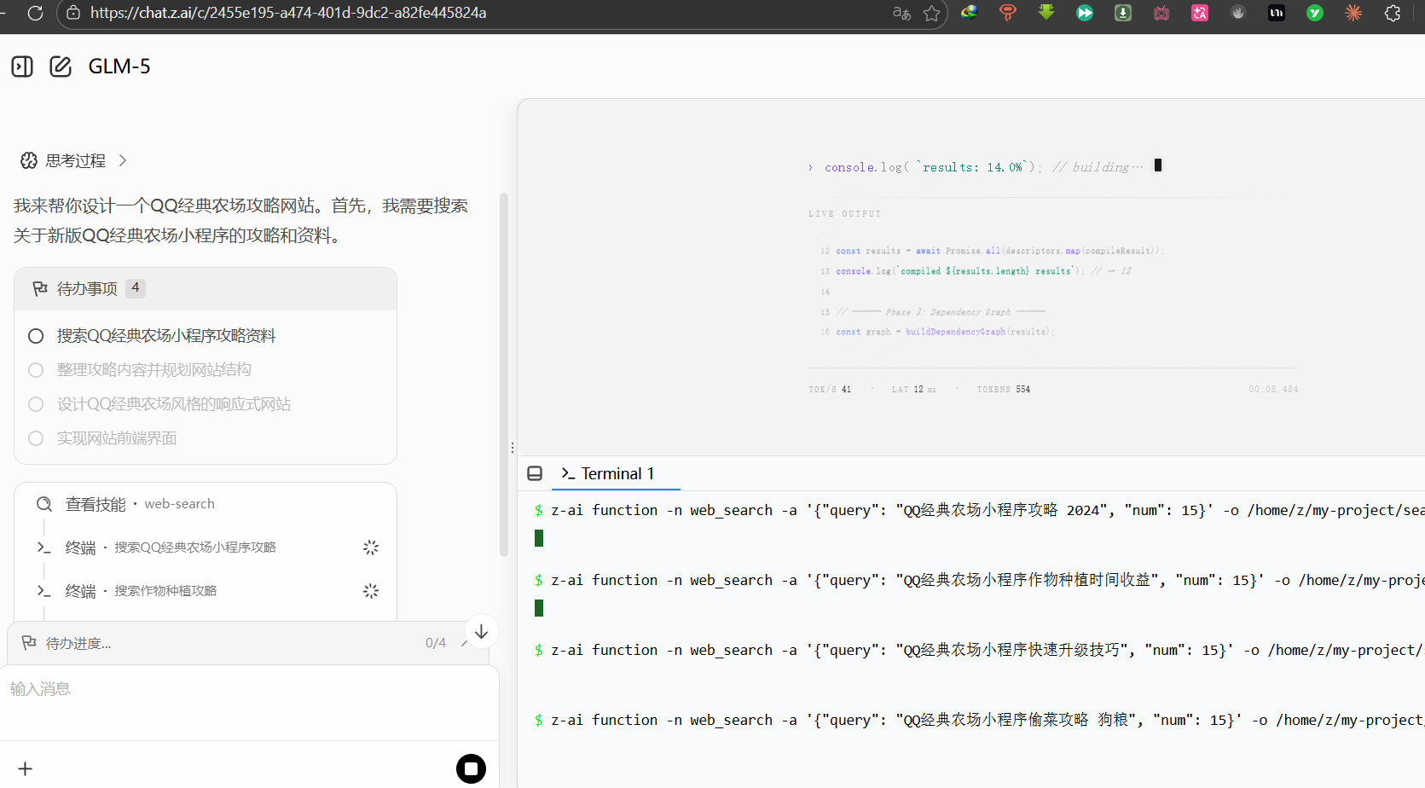Click scroll-to-bottom arrow button
The image size is (1425, 788).
point(481,631)
